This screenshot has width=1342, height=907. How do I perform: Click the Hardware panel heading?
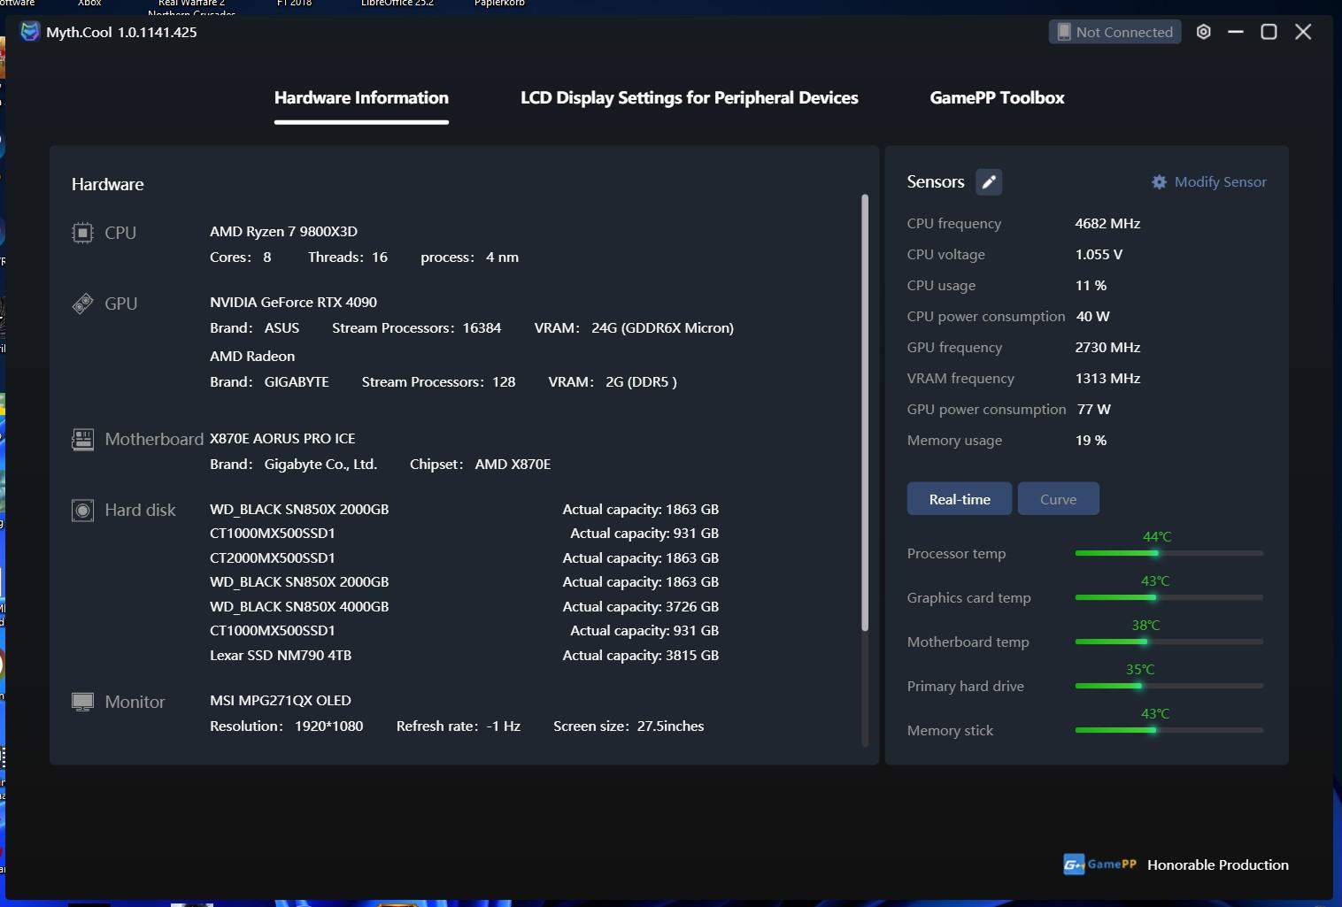pos(107,184)
